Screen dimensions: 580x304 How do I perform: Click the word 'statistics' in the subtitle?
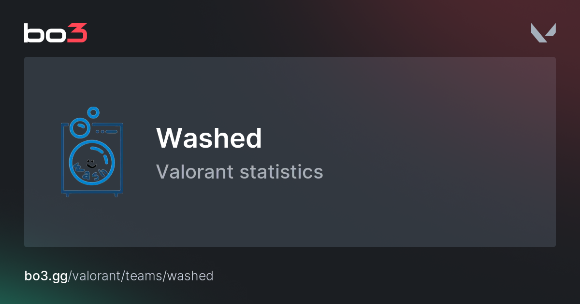281,172
